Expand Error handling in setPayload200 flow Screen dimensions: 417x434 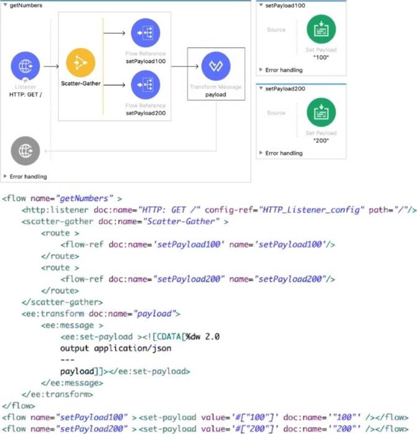[x=261, y=153]
